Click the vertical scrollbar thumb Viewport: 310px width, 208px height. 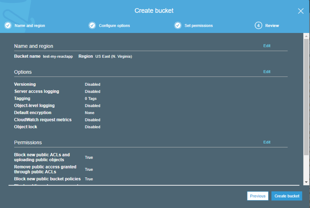tap(306, 96)
